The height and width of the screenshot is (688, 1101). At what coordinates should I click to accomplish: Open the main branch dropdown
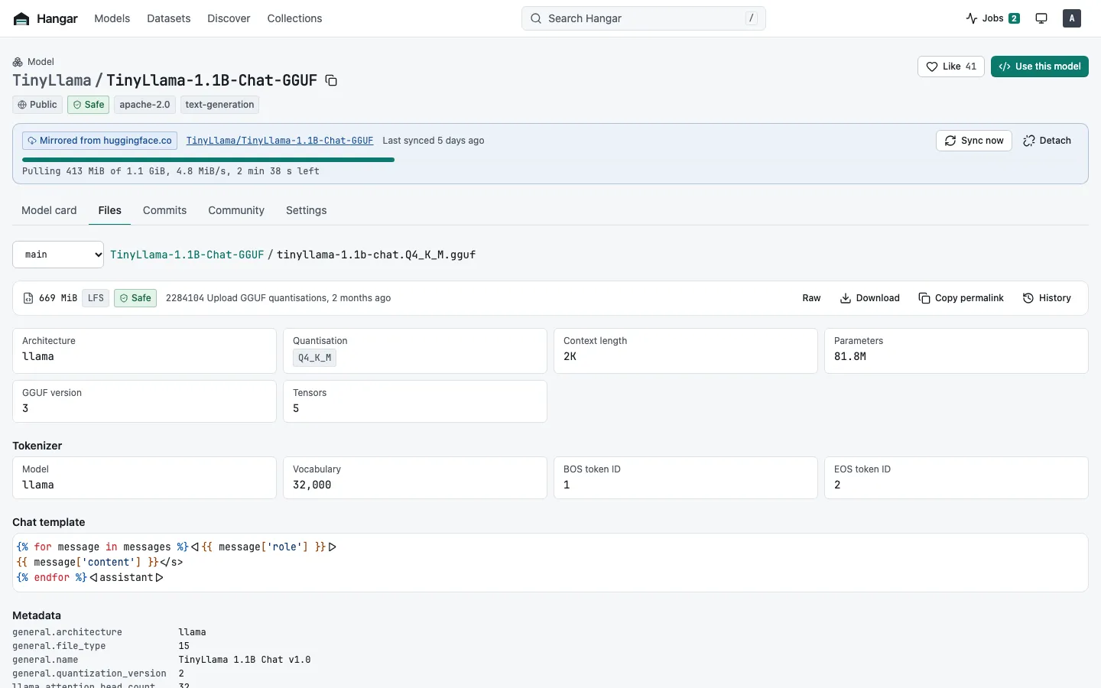[58, 255]
